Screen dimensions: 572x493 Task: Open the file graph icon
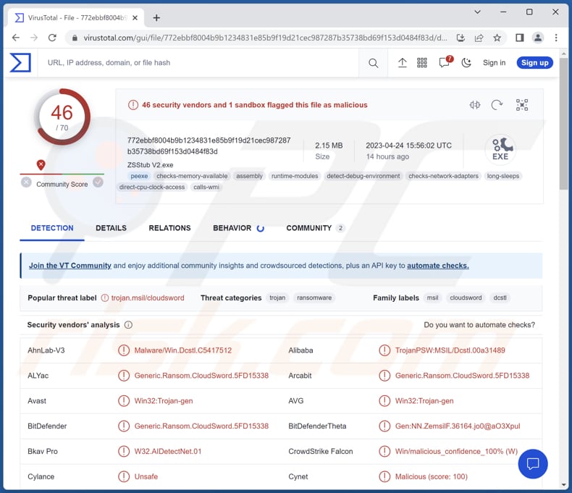click(x=522, y=105)
